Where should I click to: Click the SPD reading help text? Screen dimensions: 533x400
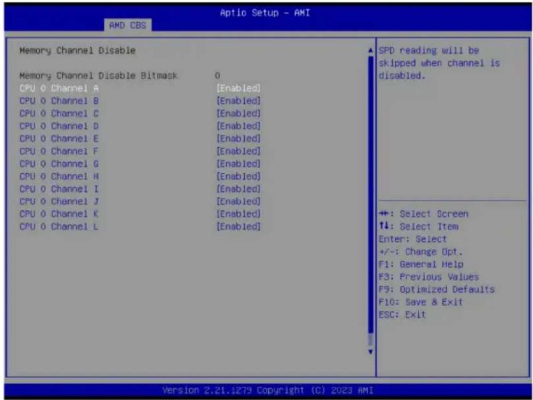(x=439, y=63)
